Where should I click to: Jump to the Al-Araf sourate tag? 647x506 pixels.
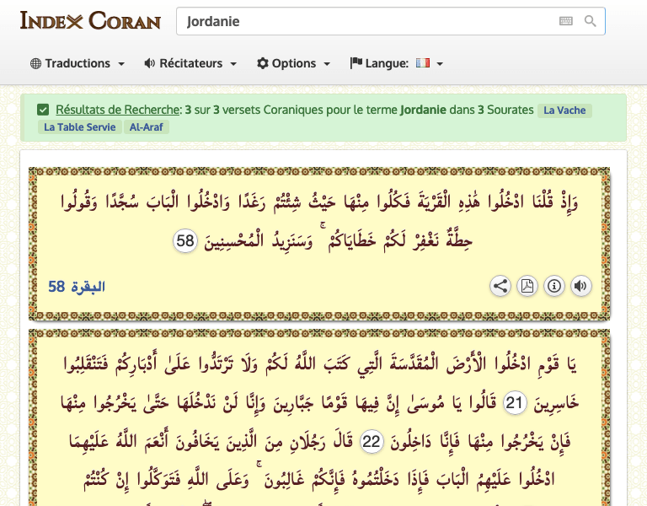point(147,127)
